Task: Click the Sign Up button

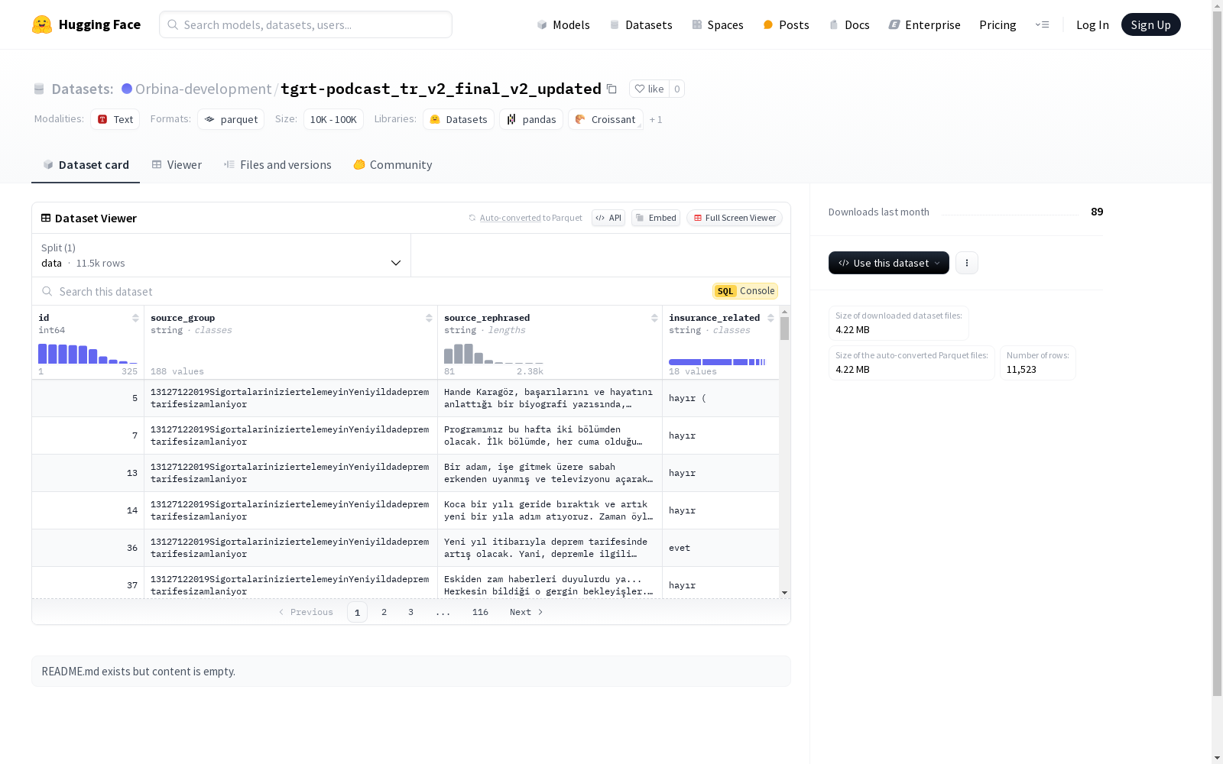Action: (1150, 24)
